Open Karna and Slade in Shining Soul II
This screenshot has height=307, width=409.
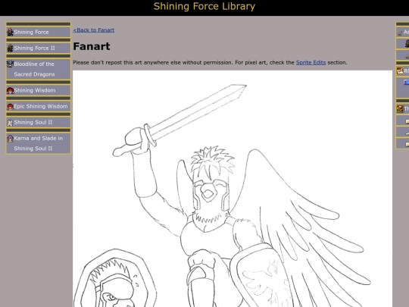tap(39, 143)
